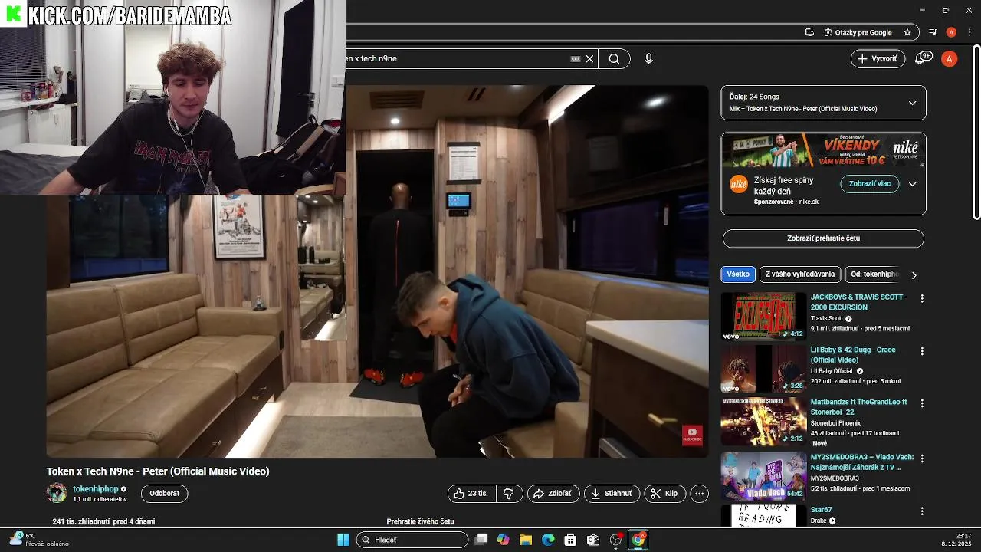Image resolution: width=981 pixels, height=552 pixels.
Task: Click the Windows taskbar search box Hľadať
Action: [412, 540]
